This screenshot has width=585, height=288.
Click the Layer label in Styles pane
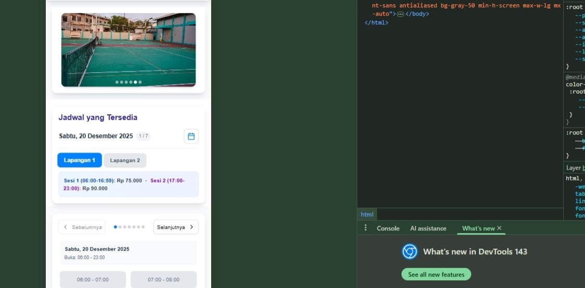pos(573,168)
